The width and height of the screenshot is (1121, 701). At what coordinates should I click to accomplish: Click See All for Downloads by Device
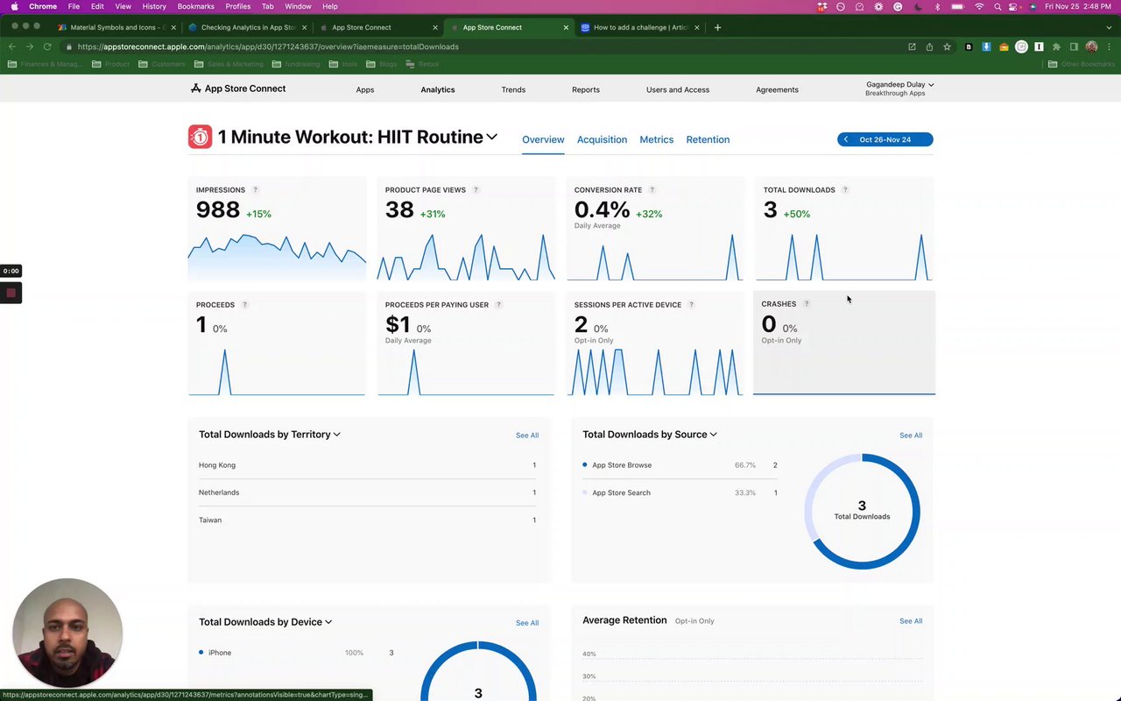coord(527,623)
